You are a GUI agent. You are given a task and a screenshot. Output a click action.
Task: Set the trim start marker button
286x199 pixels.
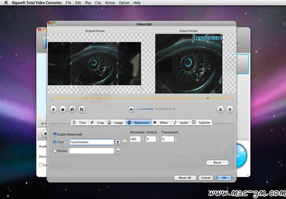[x=72, y=109]
